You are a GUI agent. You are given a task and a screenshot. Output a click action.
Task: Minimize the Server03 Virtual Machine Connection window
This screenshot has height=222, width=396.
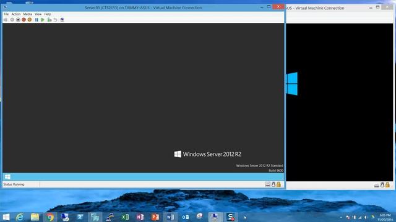point(262,7)
